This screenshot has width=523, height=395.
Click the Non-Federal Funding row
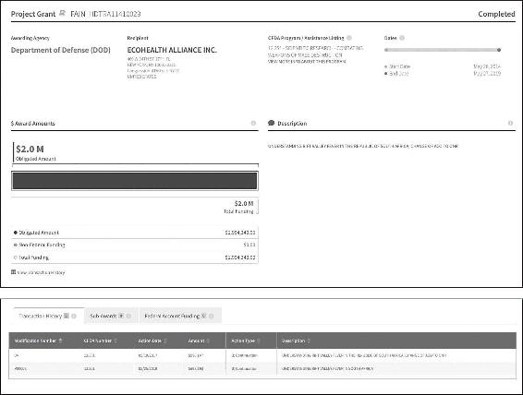[x=134, y=245]
